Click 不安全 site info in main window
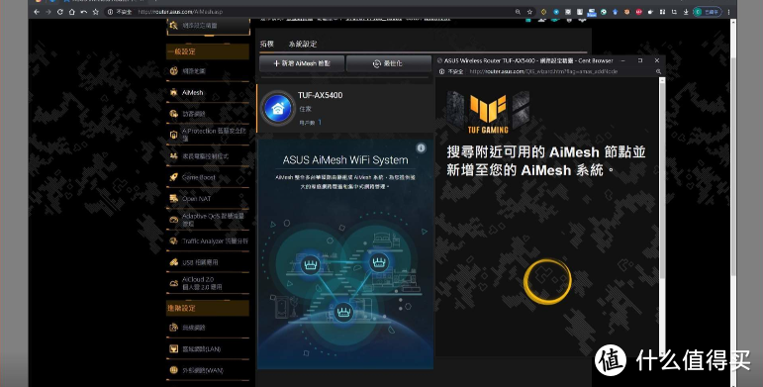The image size is (763, 387). click(x=120, y=12)
